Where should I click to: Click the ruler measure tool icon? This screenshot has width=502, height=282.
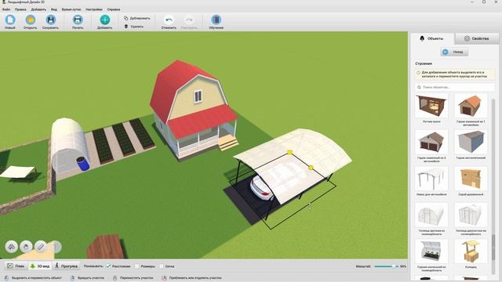pos(41,247)
